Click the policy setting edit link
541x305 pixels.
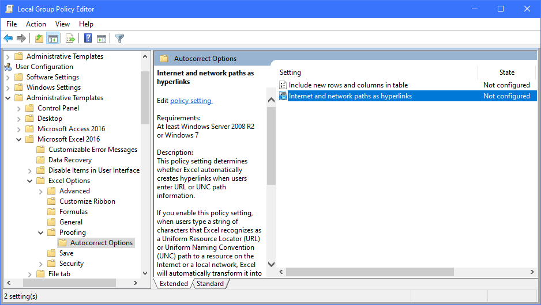click(191, 101)
